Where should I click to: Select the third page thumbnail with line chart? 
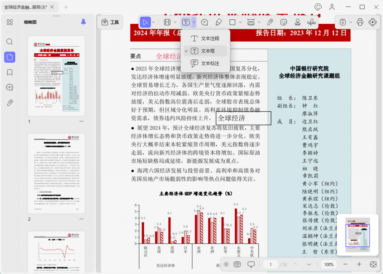tap(56, 252)
